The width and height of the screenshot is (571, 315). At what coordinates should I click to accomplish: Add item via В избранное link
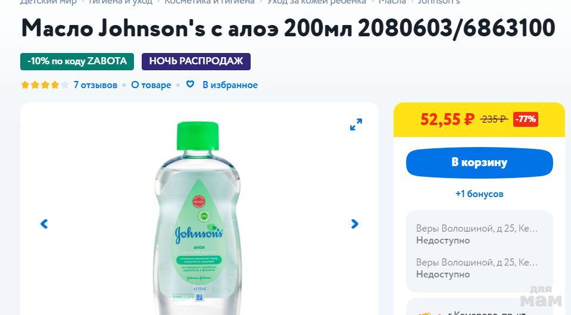click(230, 85)
